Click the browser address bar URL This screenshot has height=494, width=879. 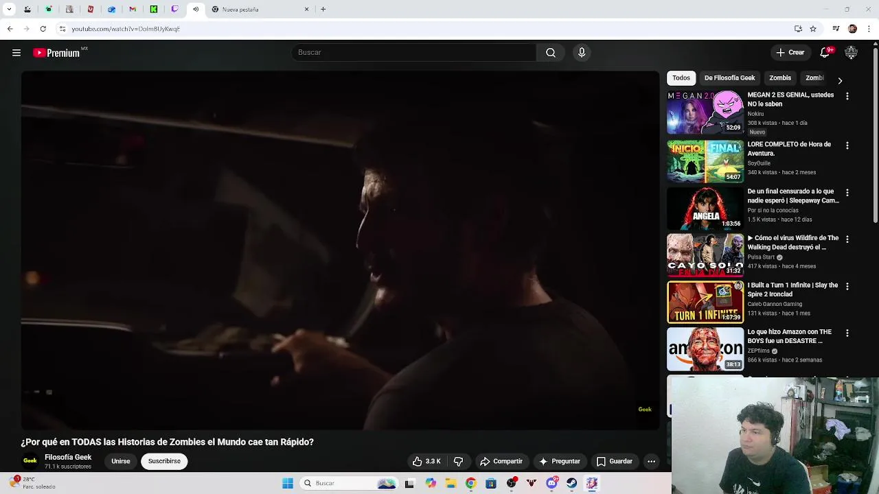[x=126, y=29]
